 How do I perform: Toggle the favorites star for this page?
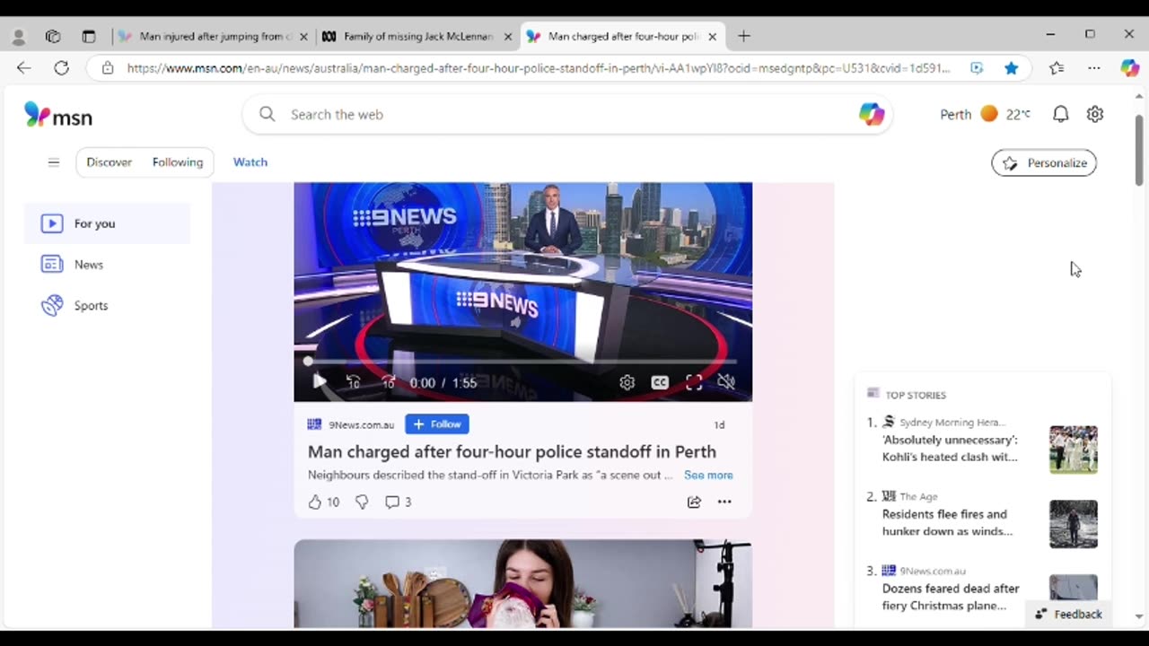click(x=1012, y=68)
